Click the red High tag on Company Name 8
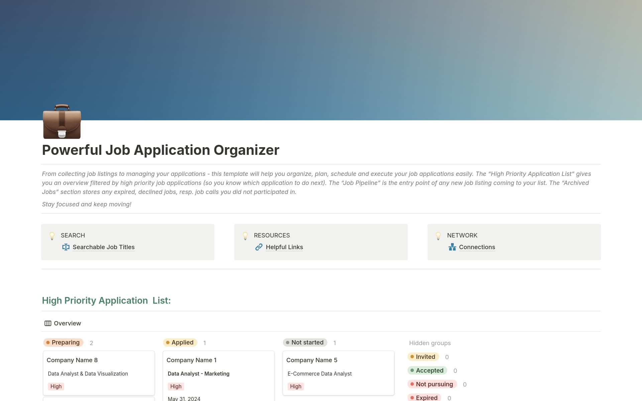 56,386
